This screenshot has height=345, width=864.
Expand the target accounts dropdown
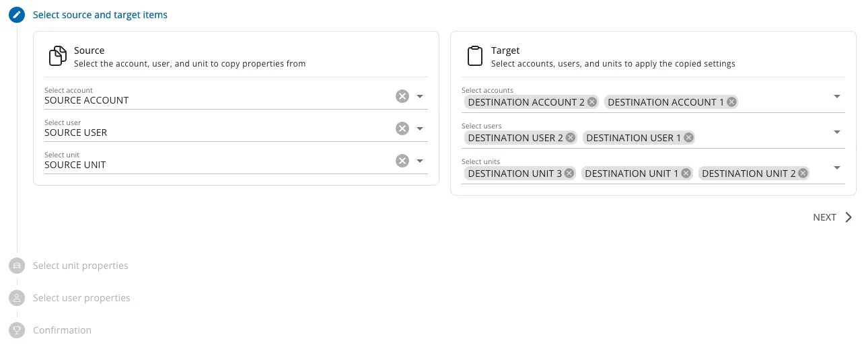click(837, 96)
